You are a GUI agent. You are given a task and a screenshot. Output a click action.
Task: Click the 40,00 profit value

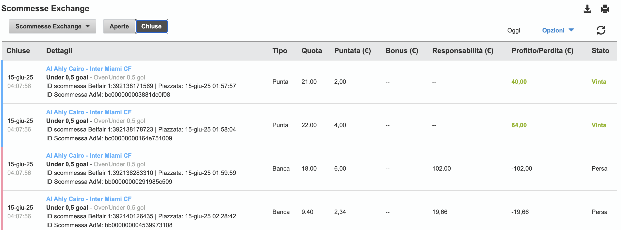[519, 82]
